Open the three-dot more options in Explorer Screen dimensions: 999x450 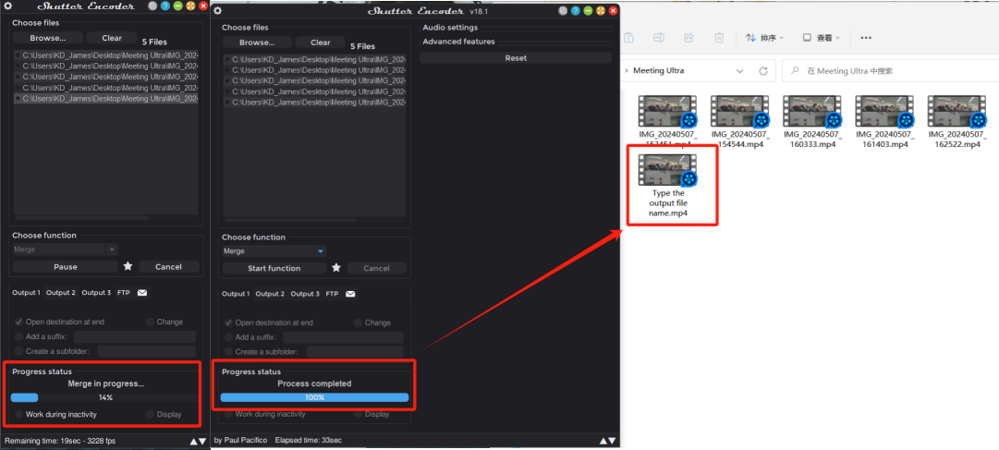tap(866, 38)
